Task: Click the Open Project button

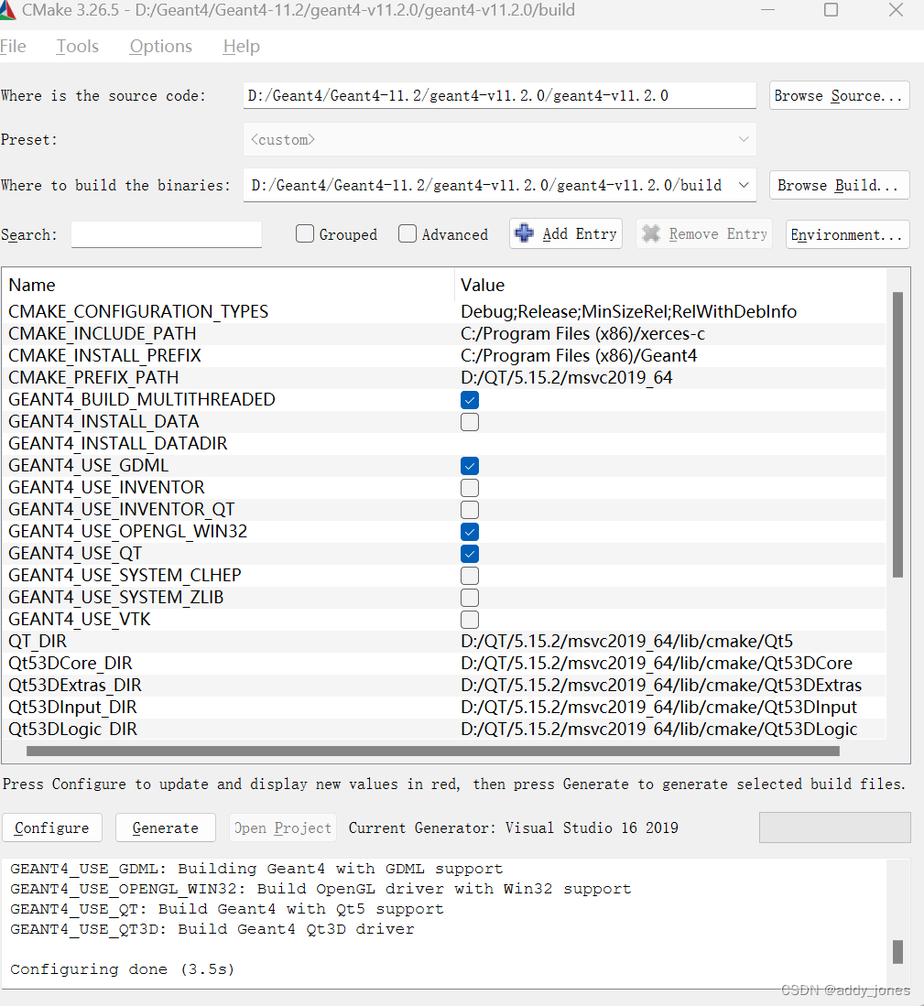Action: coord(282,828)
